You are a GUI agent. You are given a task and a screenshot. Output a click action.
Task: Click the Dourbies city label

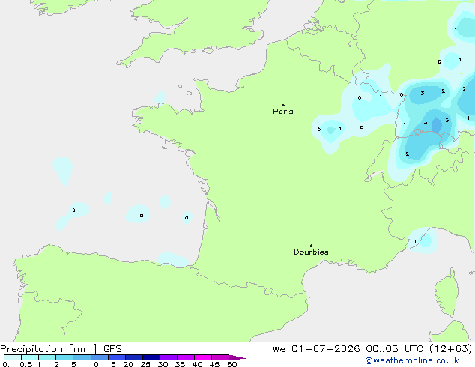pos(311,252)
